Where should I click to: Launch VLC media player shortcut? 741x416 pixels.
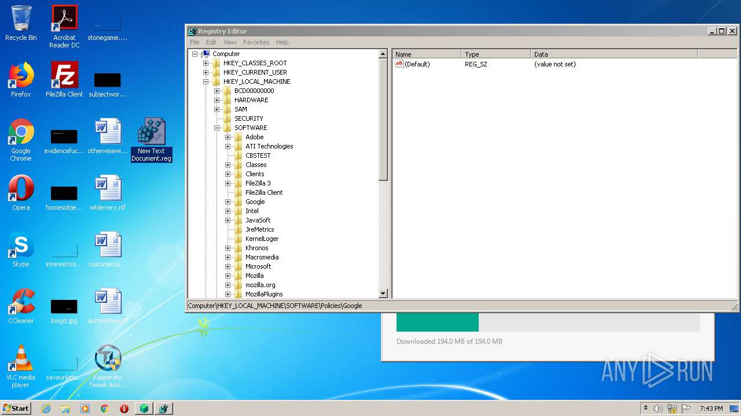[21, 366]
